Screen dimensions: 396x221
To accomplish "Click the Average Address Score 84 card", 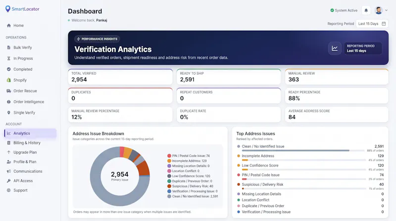I will (x=337, y=115).
